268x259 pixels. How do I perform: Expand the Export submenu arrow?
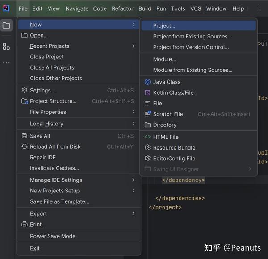[x=133, y=213]
